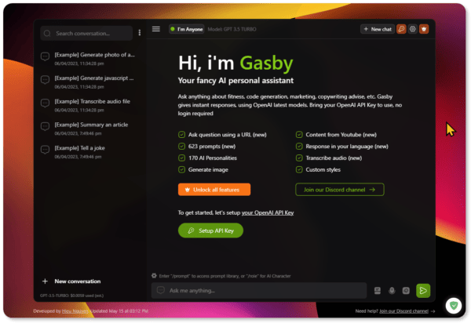Click the green Setup API Key button
The width and height of the screenshot is (471, 323).
point(210,230)
